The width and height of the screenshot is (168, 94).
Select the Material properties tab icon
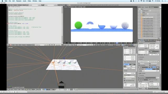[x=155, y=40]
